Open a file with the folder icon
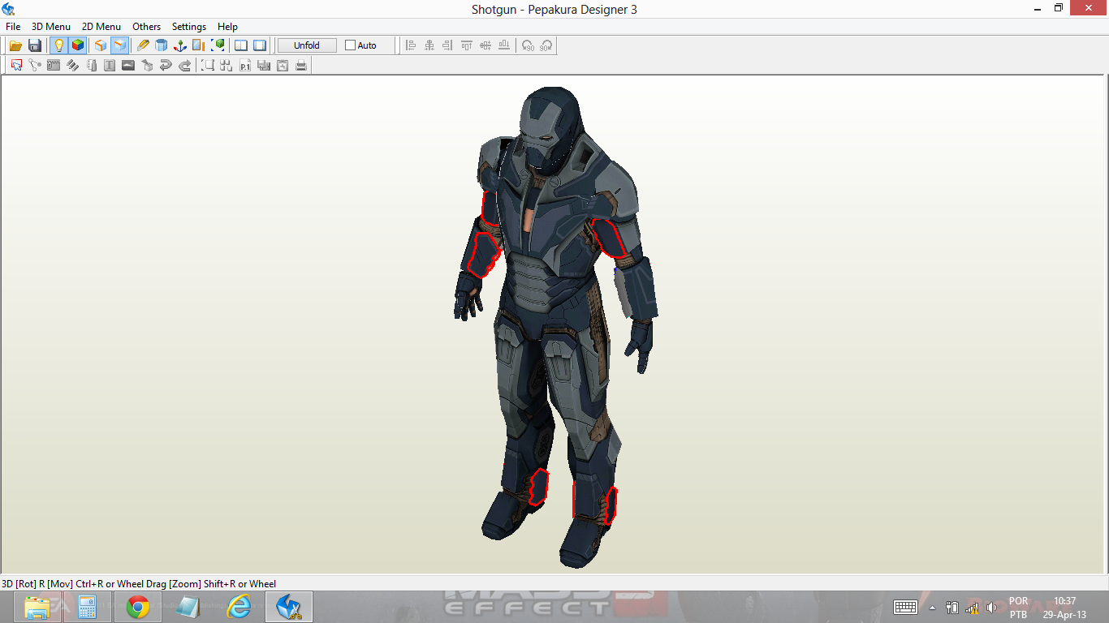The width and height of the screenshot is (1109, 623). (15, 45)
